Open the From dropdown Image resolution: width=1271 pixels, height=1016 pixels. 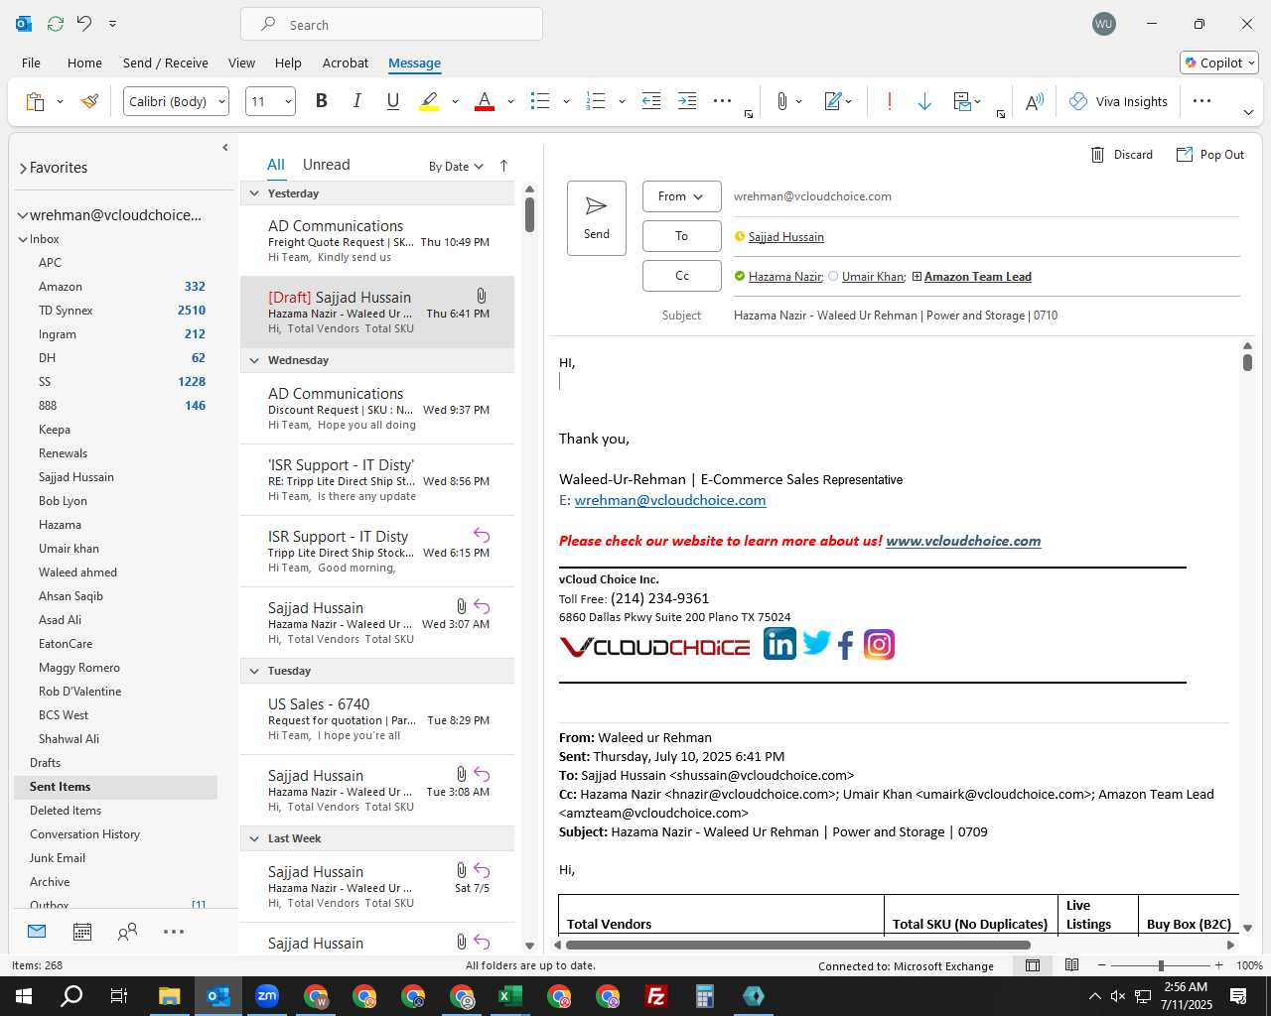(681, 196)
